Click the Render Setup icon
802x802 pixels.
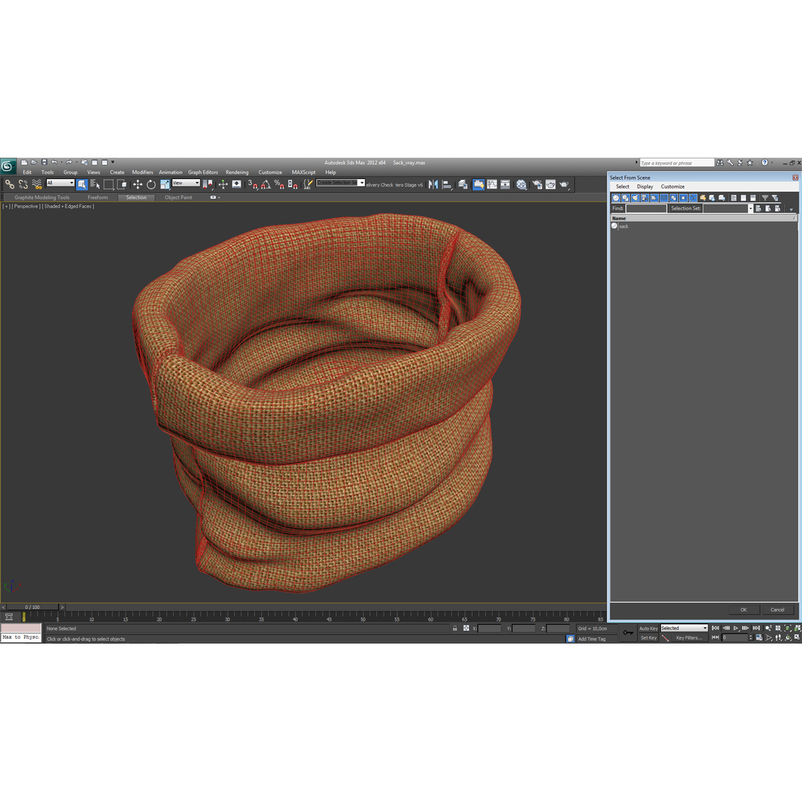point(536,185)
